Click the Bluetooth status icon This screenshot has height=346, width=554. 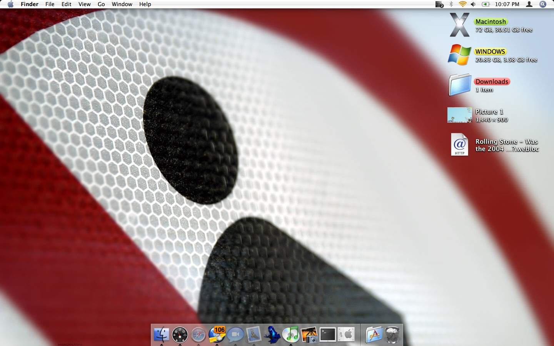[451, 4]
